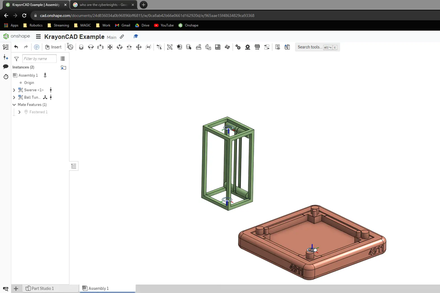The image size is (440, 293).
Task: Click the Search tools field
Action: (x=310, y=47)
